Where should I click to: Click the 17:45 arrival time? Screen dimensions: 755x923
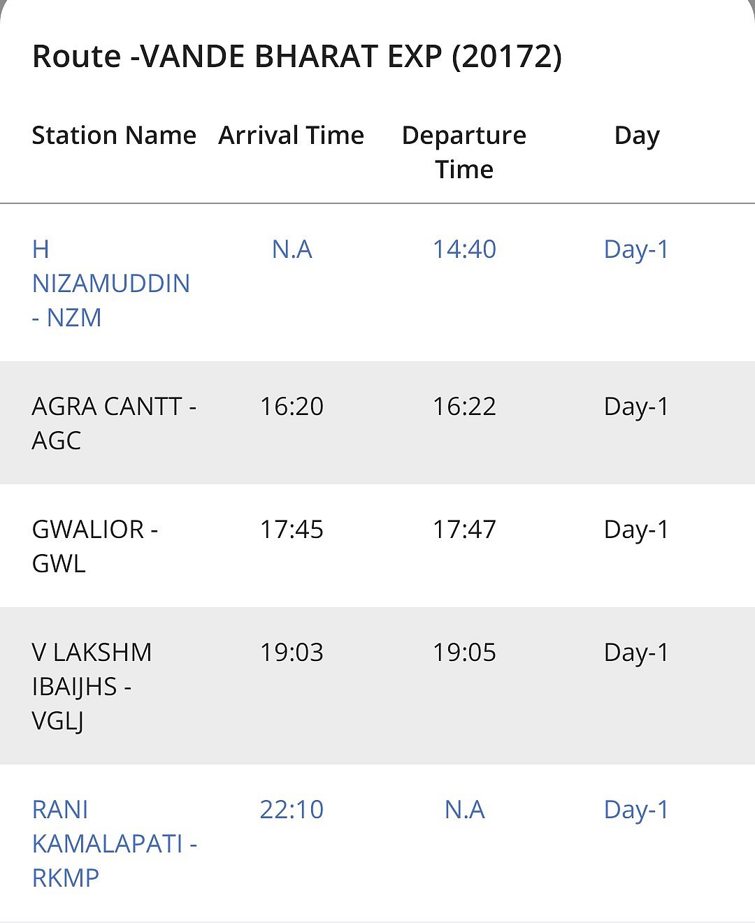292,529
